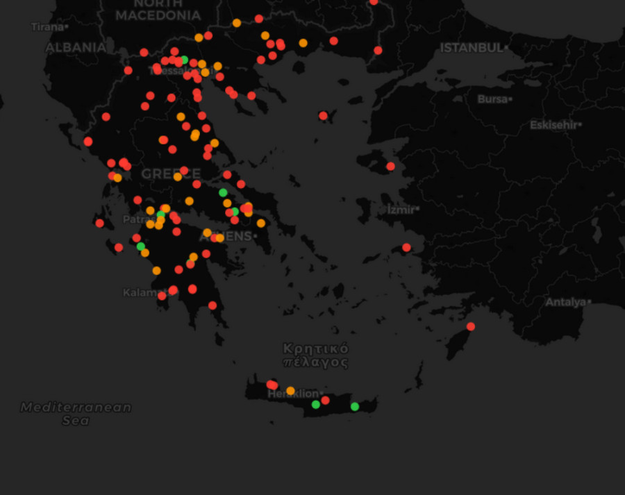This screenshot has width=625, height=495.
Task: Select the red marker on Limnos island
Action: coord(323,116)
